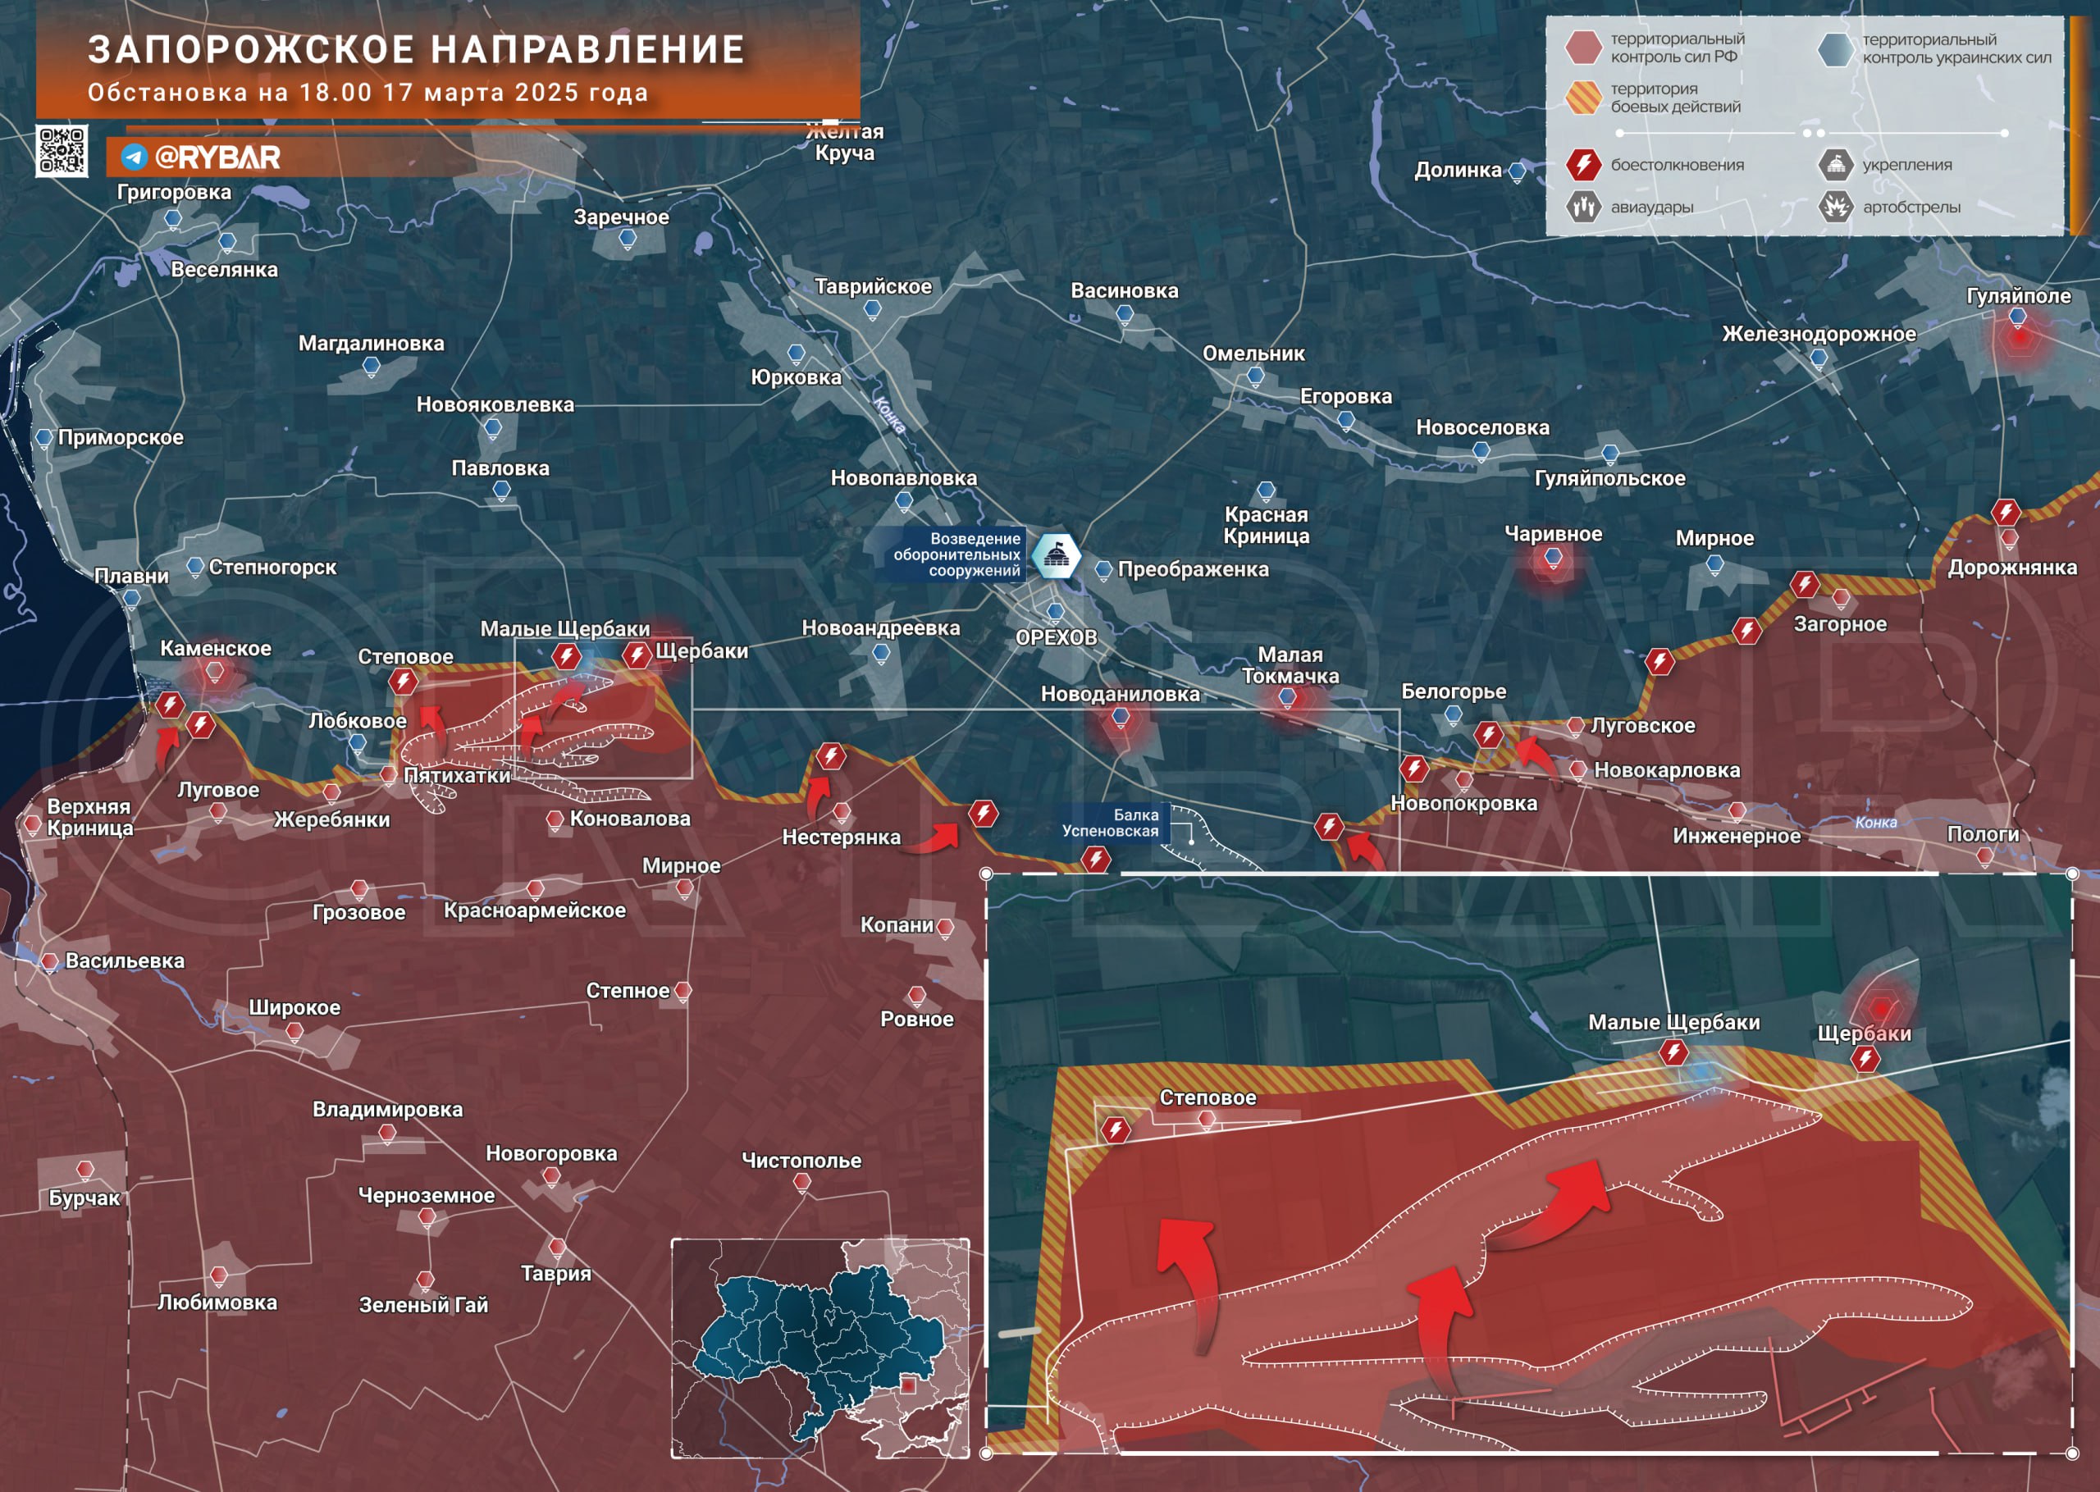
Task: Click the airstrike legend icon
Action: click(1583, 207)
